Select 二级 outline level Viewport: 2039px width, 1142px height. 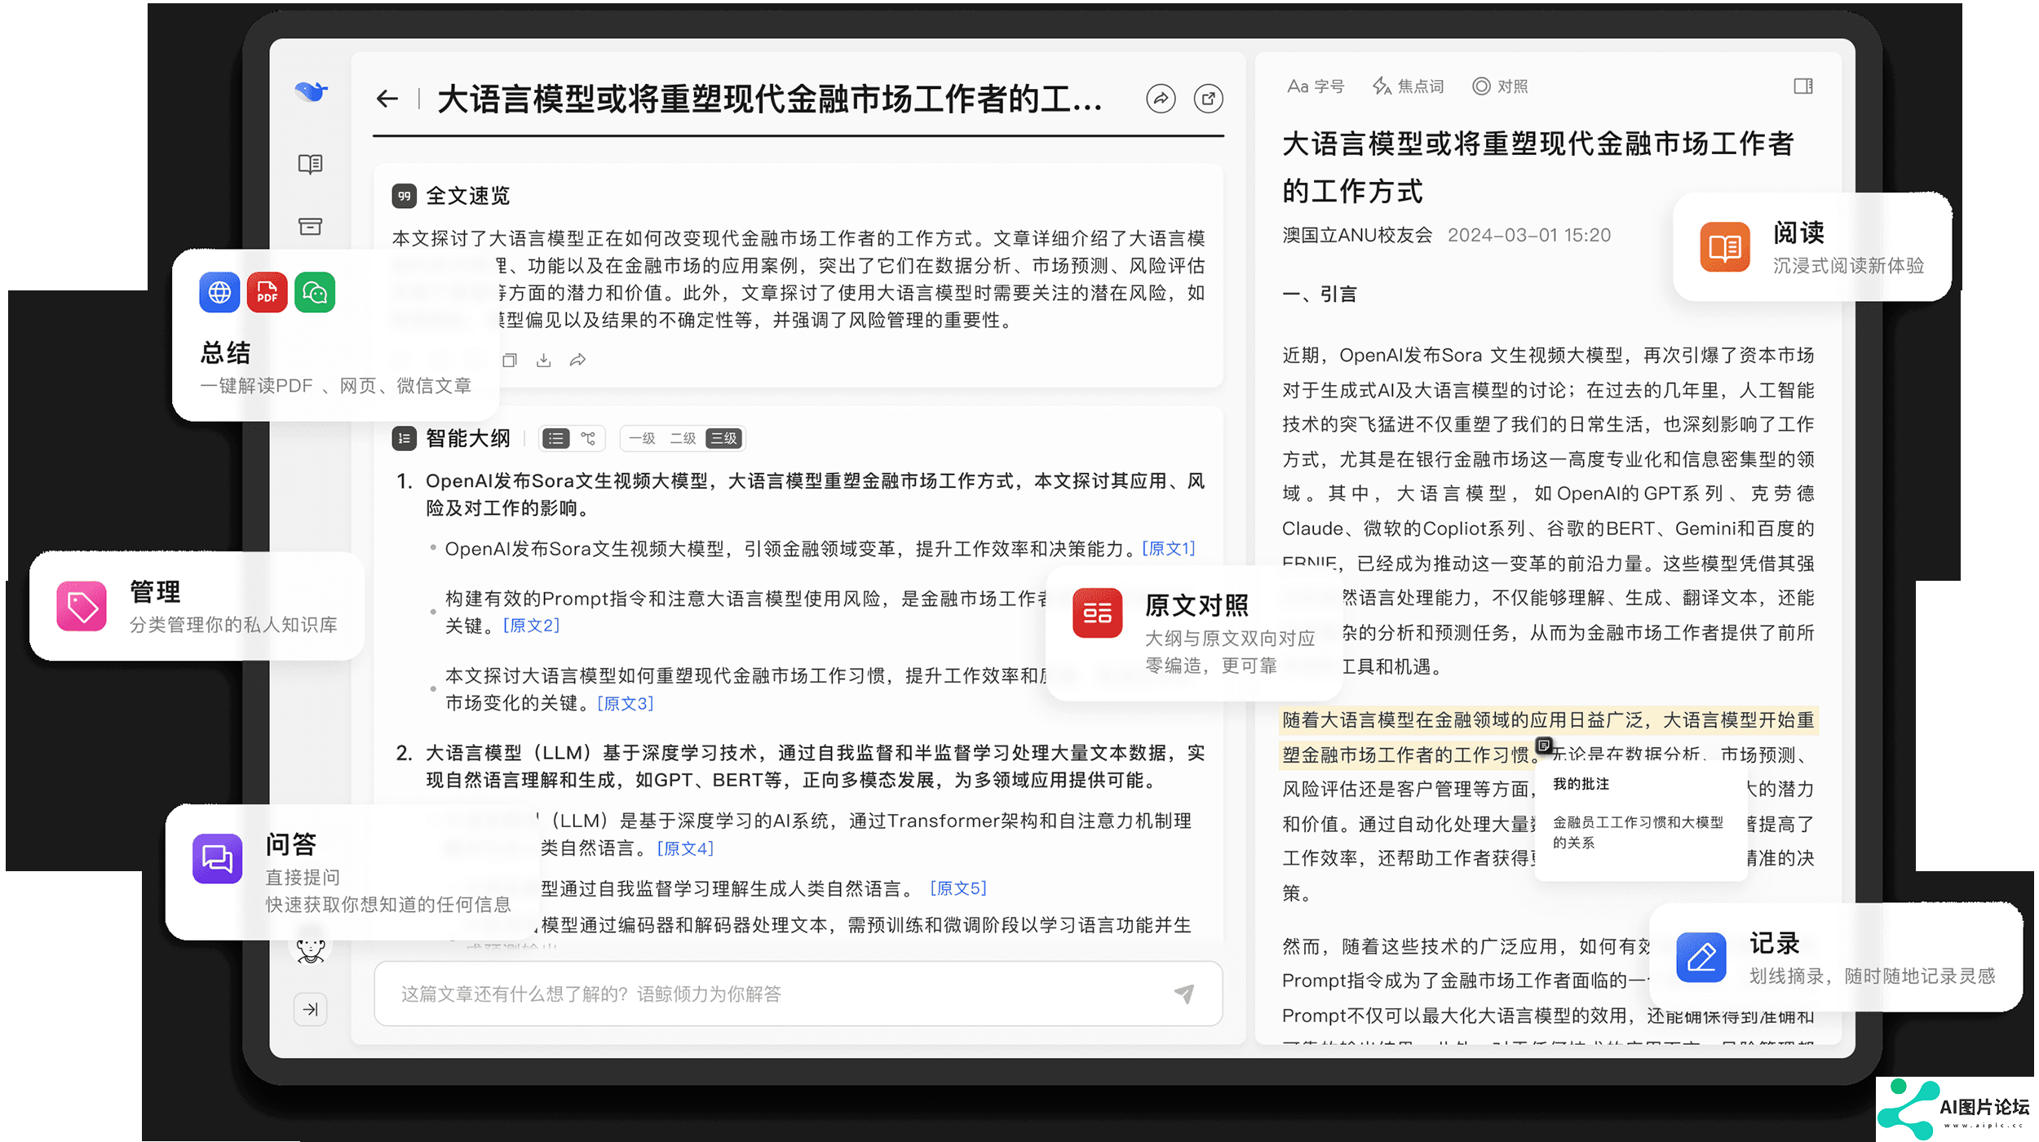683,438
